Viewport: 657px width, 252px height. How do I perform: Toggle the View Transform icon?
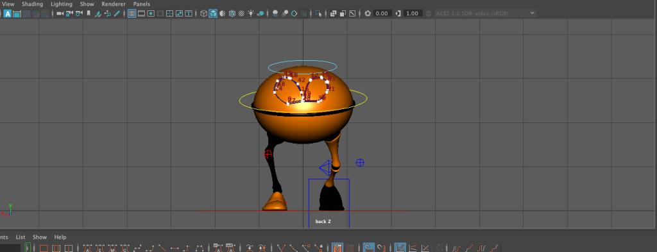(x=428, y=13)
